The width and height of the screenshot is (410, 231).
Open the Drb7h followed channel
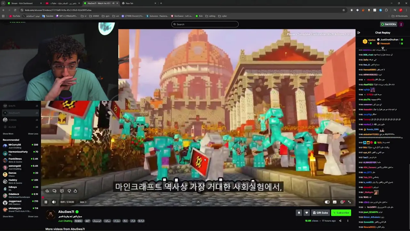pyautogui.click(x=20, y=106)
